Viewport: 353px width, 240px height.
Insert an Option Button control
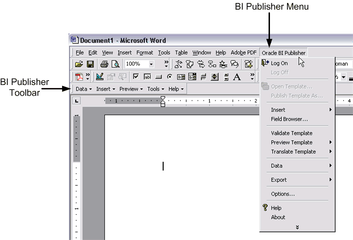click(170, 77)
